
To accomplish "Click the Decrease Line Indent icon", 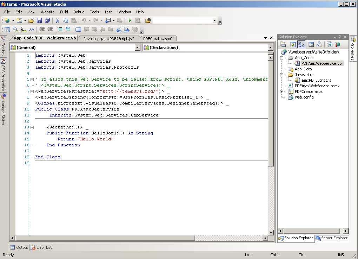I will coord(42,30).
